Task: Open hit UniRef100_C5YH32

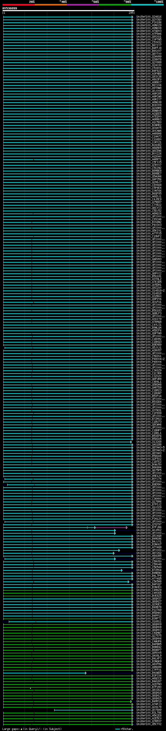Action: 149,42
